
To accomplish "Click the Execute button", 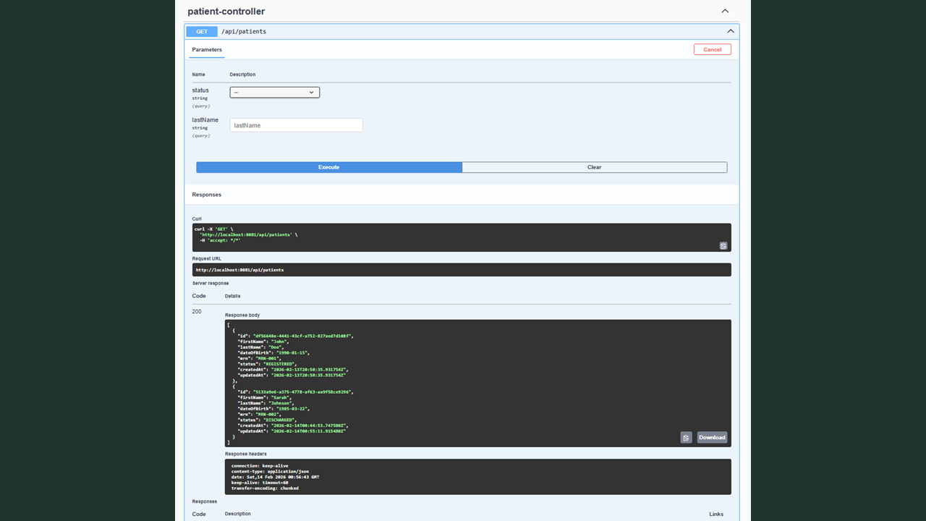I will coord(329,167).
